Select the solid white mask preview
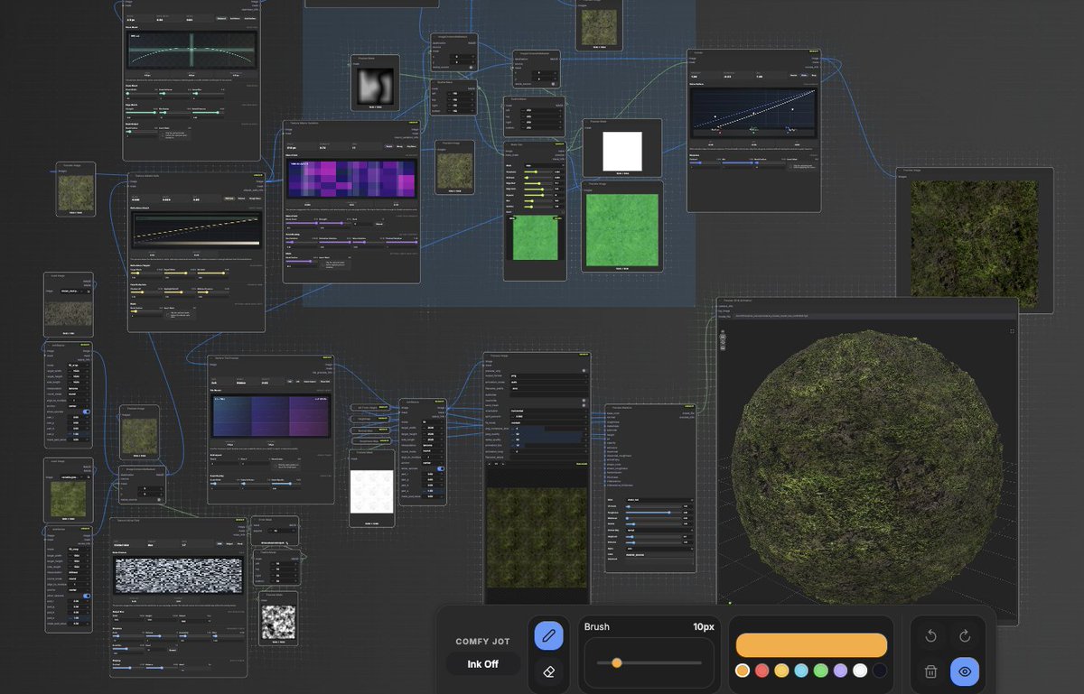1084x694 pixels. [x=622, y=151]
